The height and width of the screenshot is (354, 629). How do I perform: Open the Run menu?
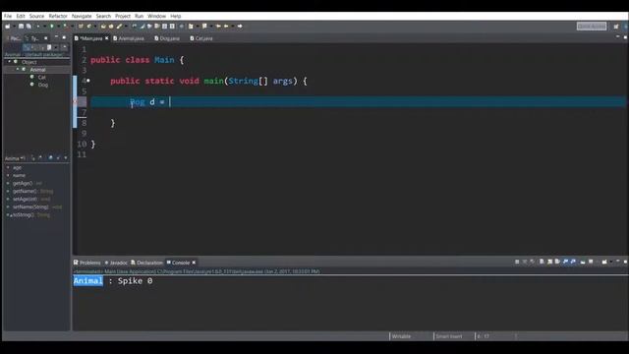point(139,16)
